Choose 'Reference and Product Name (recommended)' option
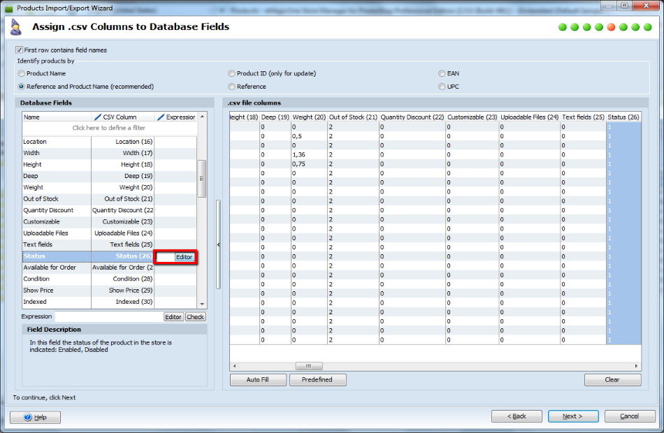Screen dimensions: 664x433 point(21,87)
